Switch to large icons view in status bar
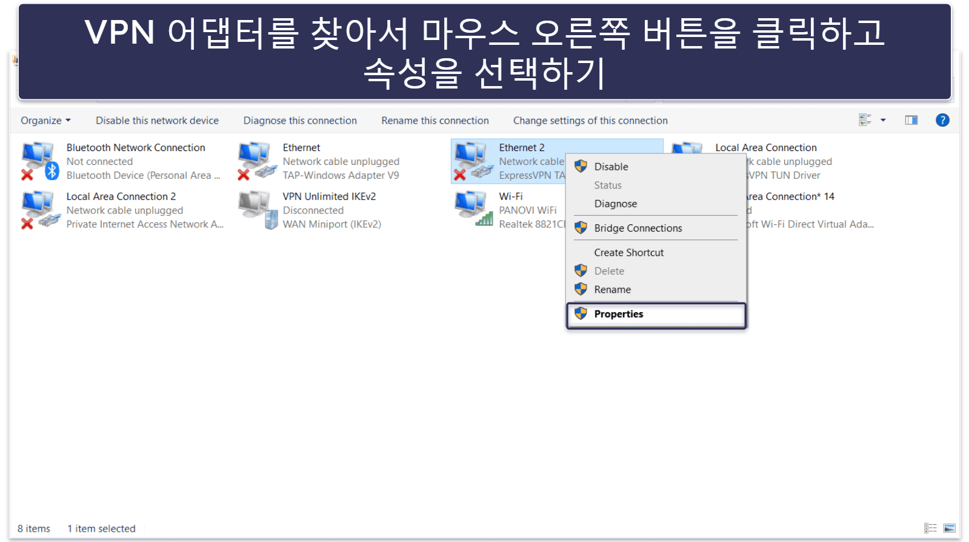This screenshot has height=542, width=969. pos(950,528)
